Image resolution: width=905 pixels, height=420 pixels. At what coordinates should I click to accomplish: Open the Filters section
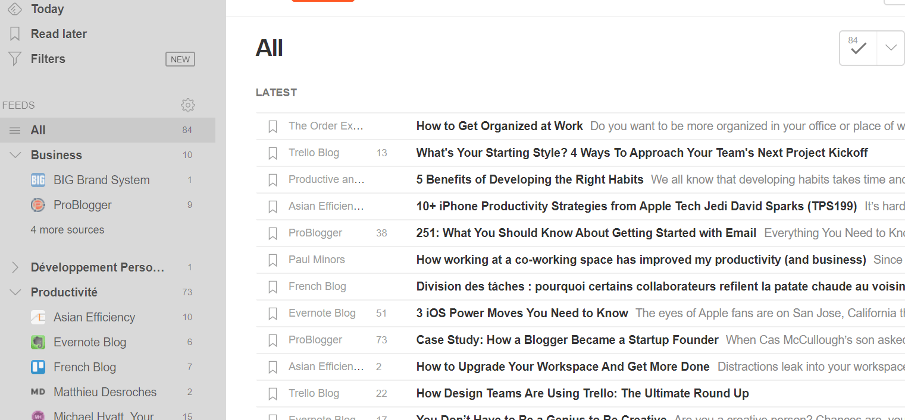(48, 59)
